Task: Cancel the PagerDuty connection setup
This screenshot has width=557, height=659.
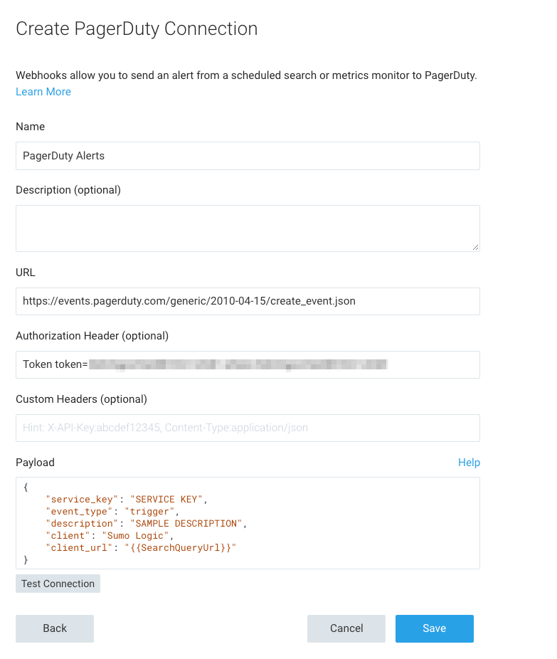Action: point(346,628)
